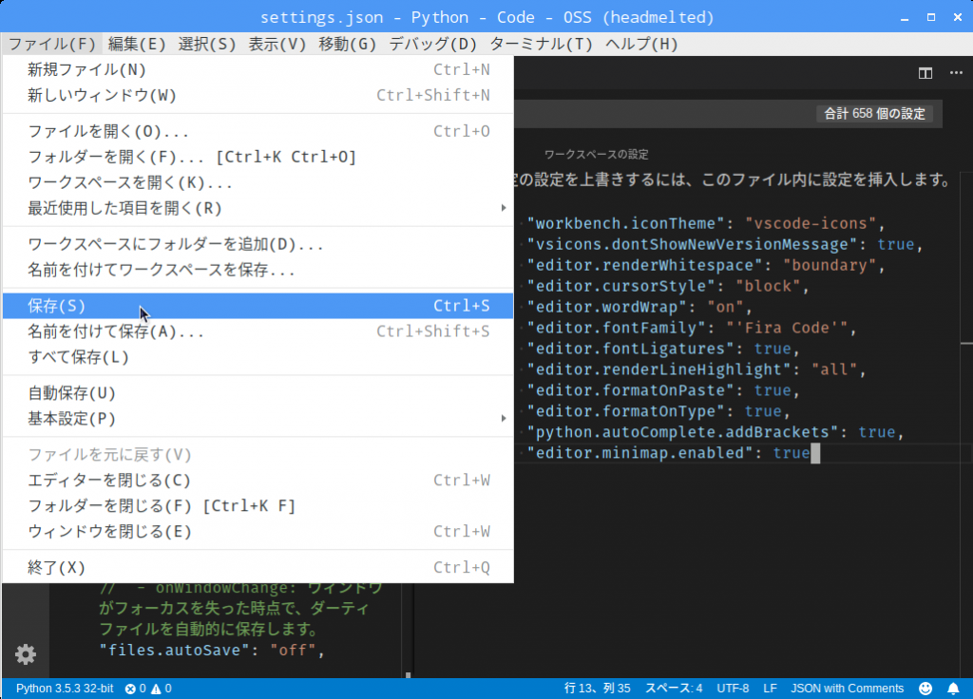
Task: Open the ターミナル(T) menu
Action: point(541,44)
